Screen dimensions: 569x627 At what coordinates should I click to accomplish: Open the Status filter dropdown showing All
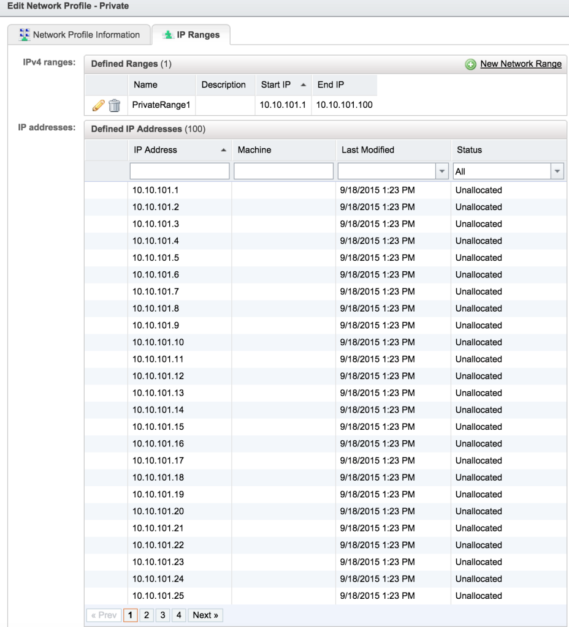point(558,170)
